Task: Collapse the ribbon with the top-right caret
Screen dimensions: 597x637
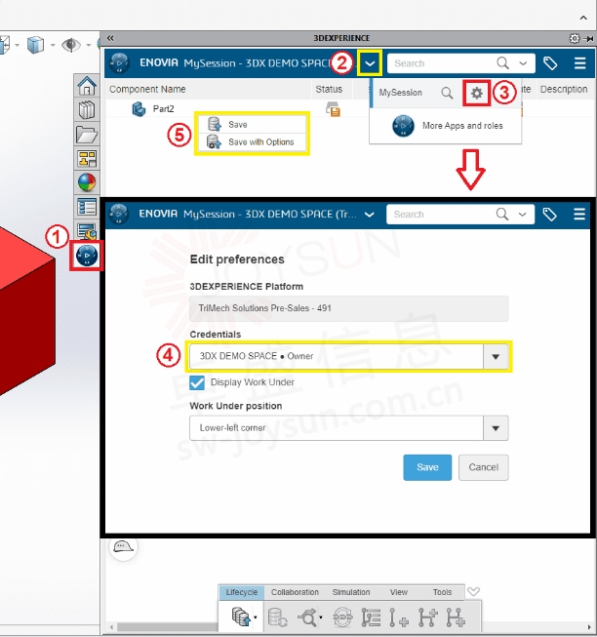Action: pyautogui.click(x=583, y=18)
